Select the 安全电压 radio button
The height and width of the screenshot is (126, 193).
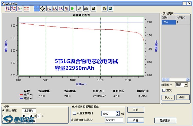tap(3, 111)
